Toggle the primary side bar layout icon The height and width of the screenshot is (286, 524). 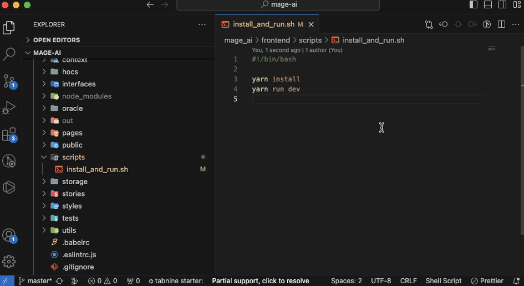click(x=473, y=4)
